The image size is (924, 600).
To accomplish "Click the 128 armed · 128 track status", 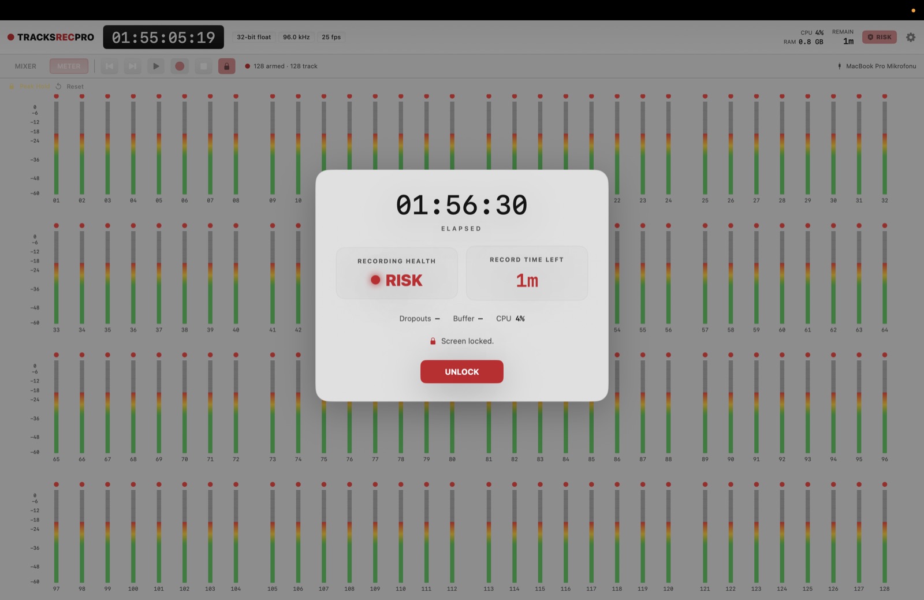I will point(281,66).
